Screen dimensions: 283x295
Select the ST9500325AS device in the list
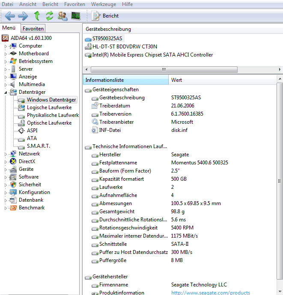click(107, 39)
